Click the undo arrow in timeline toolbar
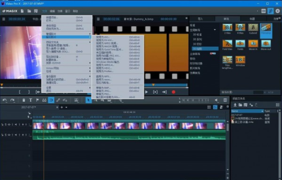The height and width of the screenshot is (180, 282). tap(5, 100)
